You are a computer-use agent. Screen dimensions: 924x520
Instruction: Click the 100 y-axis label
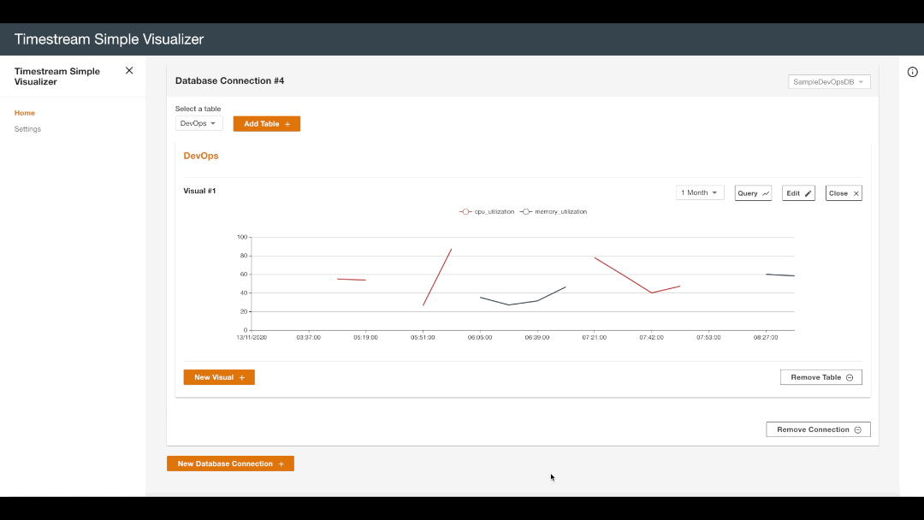(x=242, y=237)
